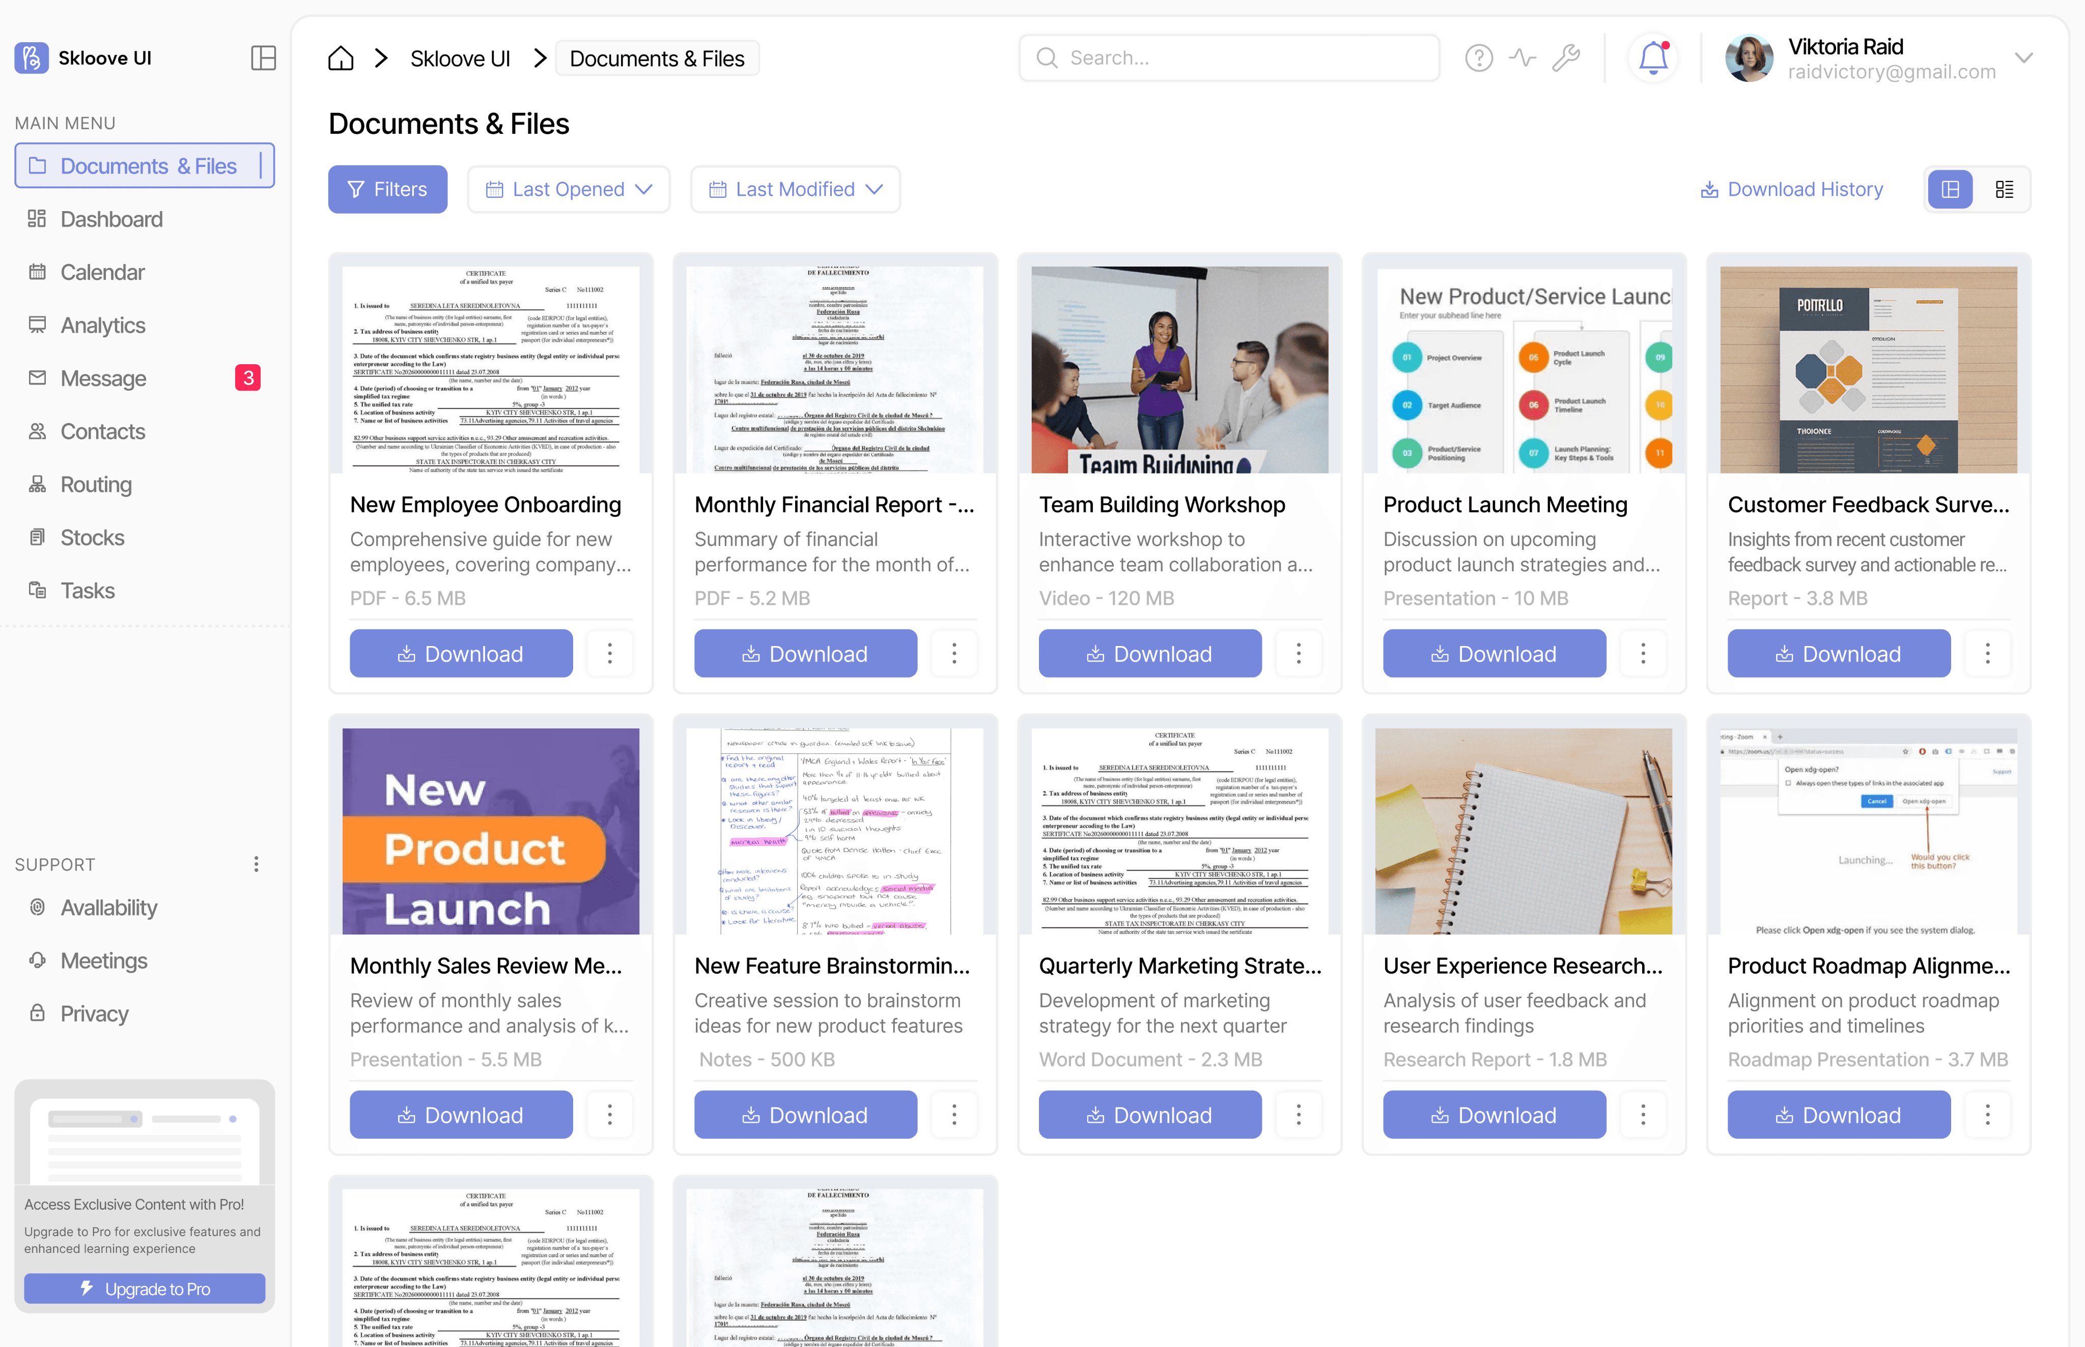Open more options for Team Building Workshop

[x=1298, y=653]
